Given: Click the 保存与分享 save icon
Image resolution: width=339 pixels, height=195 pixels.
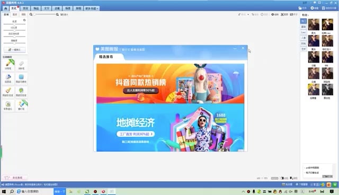Looking at the screenshot, I should pos(329,8).
